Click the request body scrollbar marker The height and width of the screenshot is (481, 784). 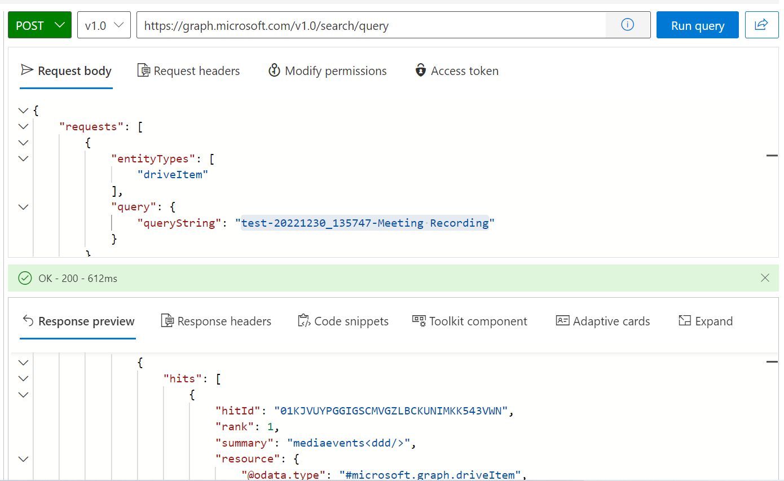[x=772, y=155]
